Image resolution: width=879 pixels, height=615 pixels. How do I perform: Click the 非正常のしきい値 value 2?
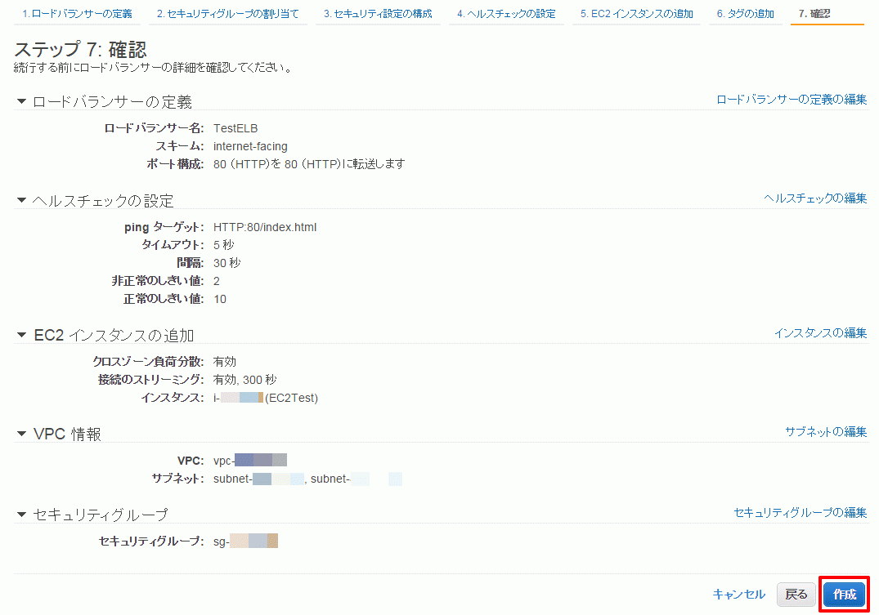[x=217, y=281]
